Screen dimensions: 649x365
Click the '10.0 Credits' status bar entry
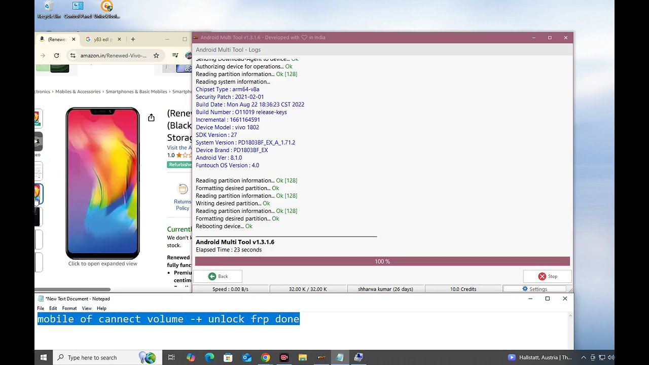pyautogui.click(x=463, y=289)
